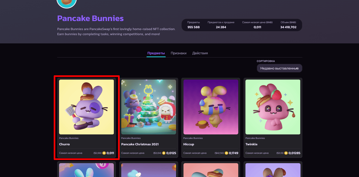Click the Предметов к продаже label

click(x=221, y=22)
